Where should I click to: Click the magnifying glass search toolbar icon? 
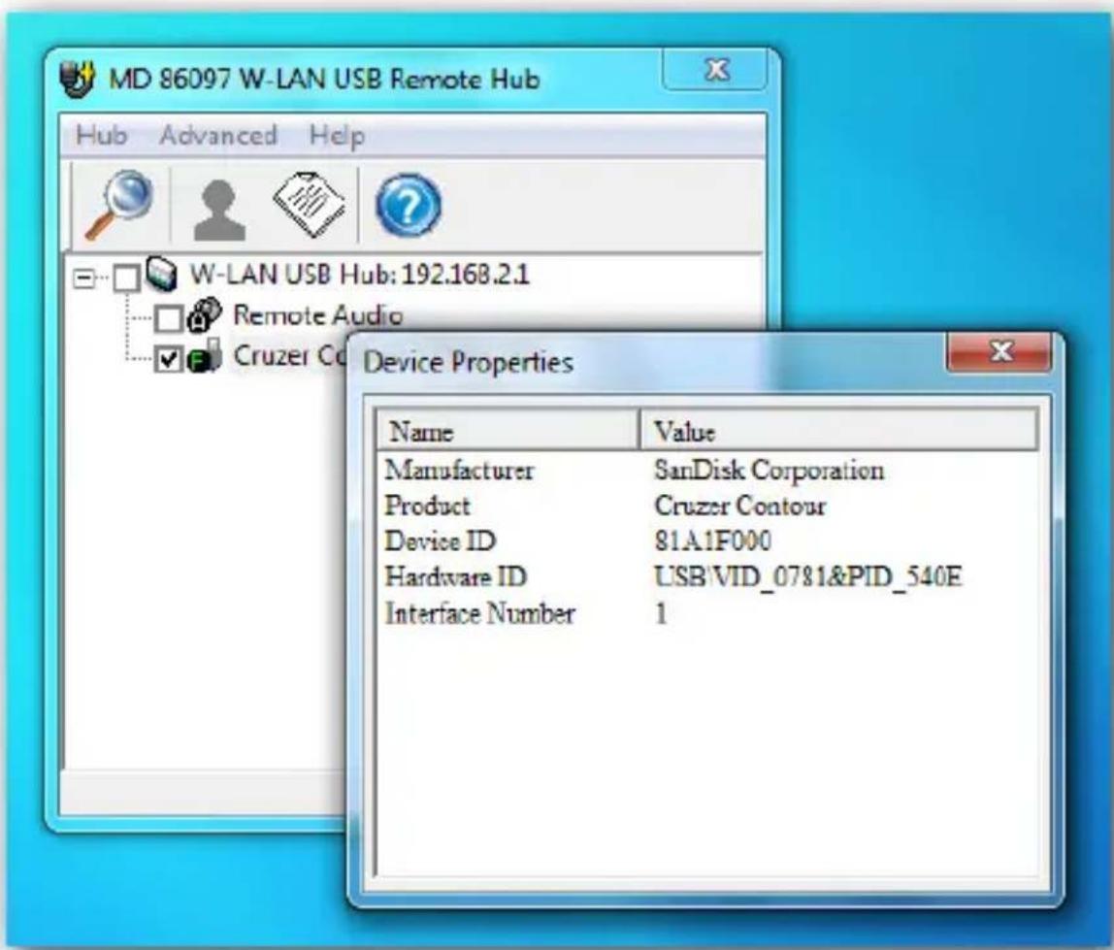(x=118, y=206)
